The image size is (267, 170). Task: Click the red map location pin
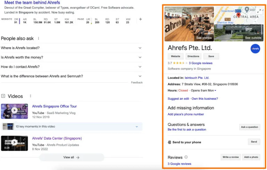(238, 15)
